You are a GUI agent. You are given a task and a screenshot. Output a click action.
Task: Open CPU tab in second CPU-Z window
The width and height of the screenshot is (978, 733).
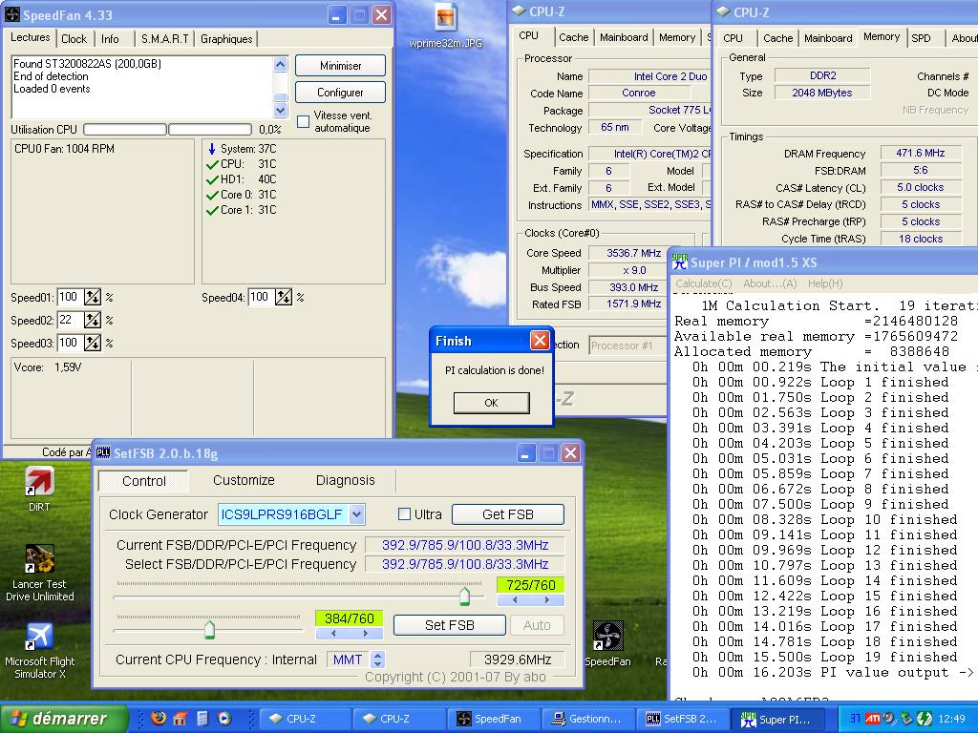coord(733,38)
